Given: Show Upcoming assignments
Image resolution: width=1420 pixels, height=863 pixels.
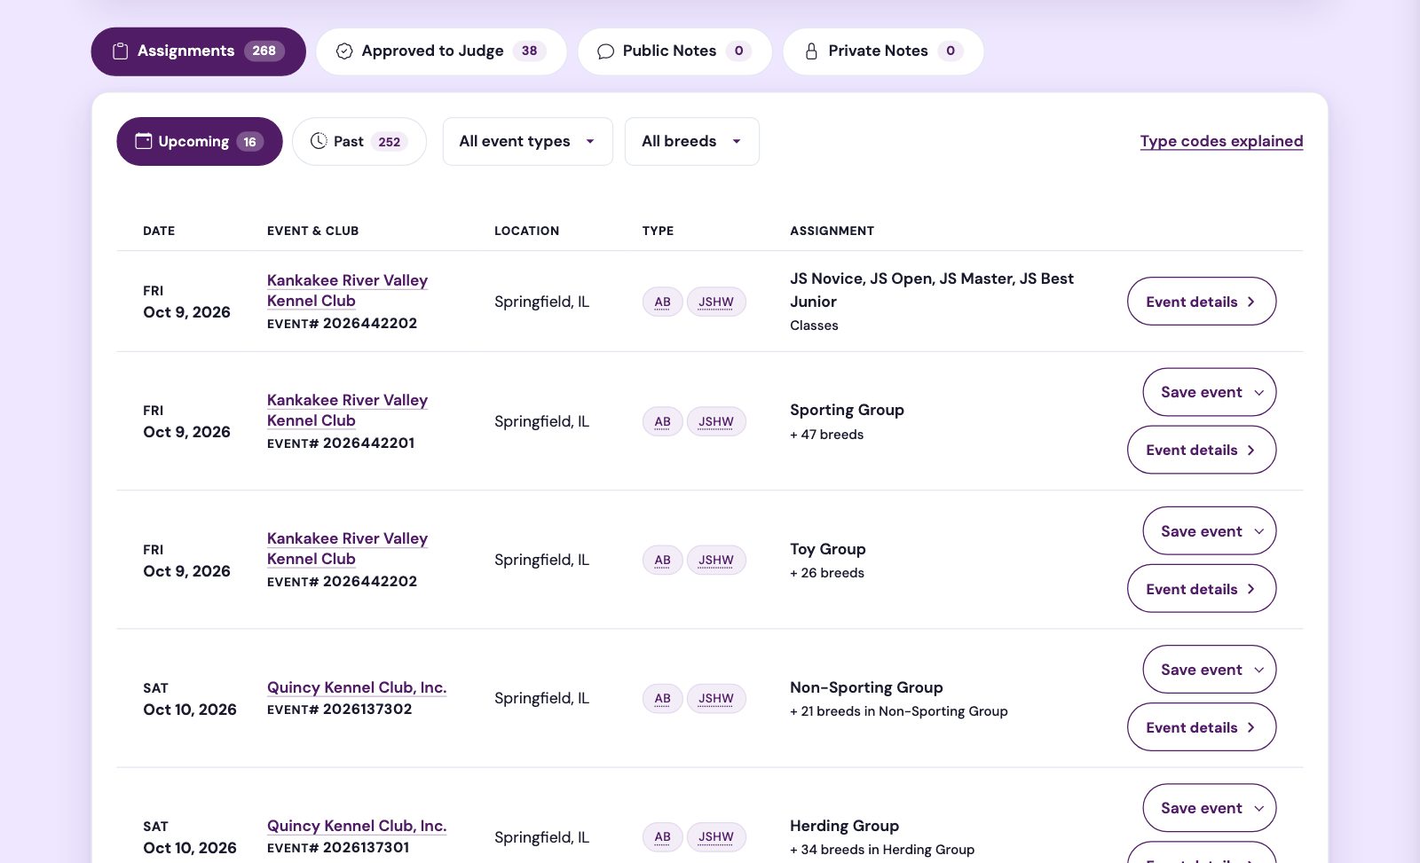Looking at the screenshot, I should (x=200, y=141).
